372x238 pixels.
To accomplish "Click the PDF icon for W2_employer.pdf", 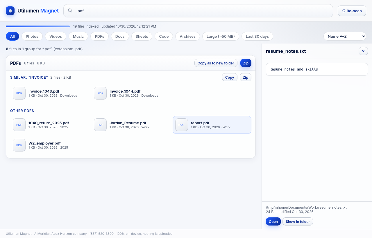I will (19, 145).
